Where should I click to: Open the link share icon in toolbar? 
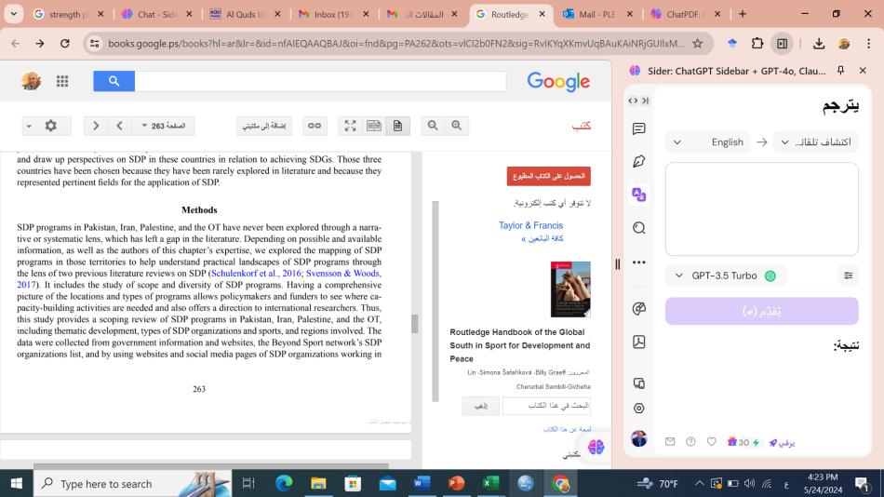click(315, 126)
